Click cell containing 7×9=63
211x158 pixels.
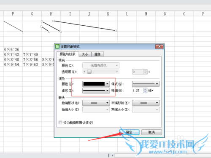(32, 64)
